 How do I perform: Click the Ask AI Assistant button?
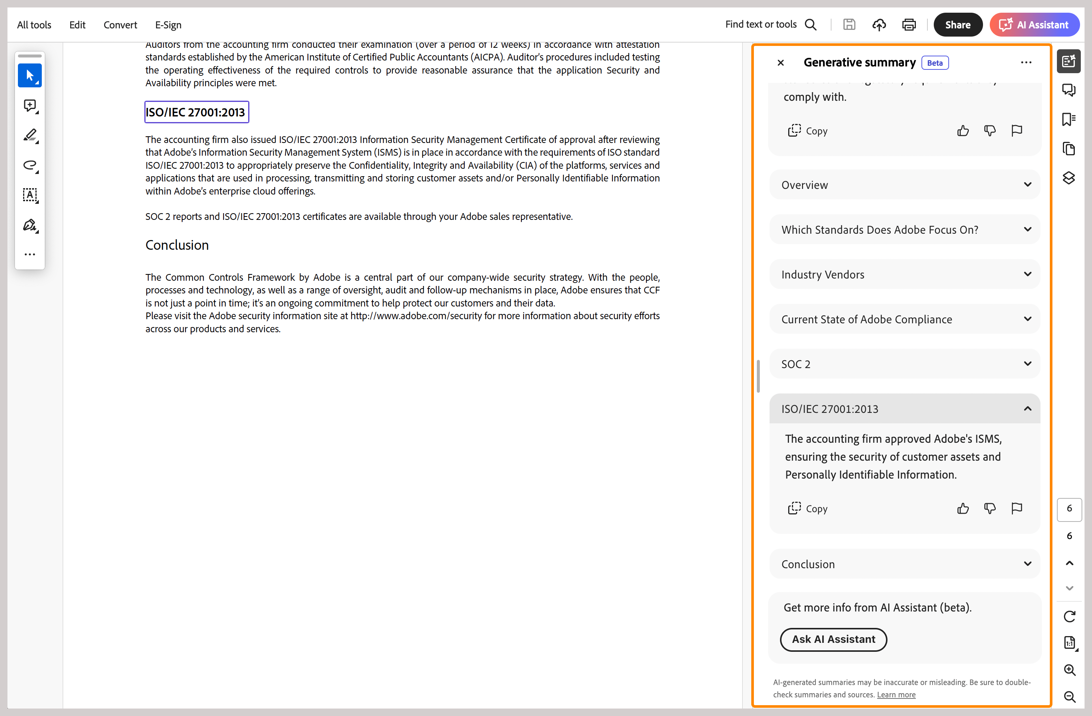833,639
